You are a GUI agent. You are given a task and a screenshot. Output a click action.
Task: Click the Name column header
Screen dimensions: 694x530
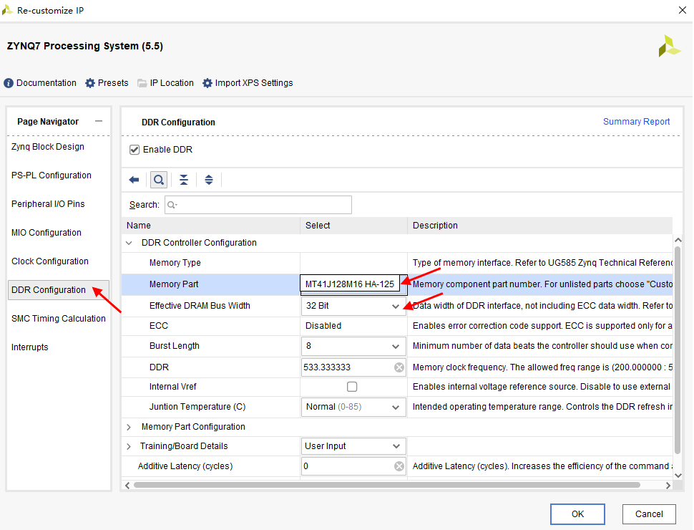pyautogui.click(x=210, y=226)
